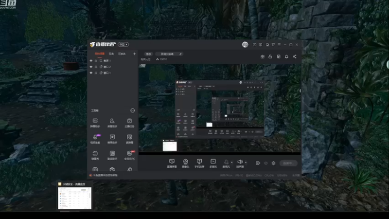Click the gift box icon above the preview

(262, 56)
